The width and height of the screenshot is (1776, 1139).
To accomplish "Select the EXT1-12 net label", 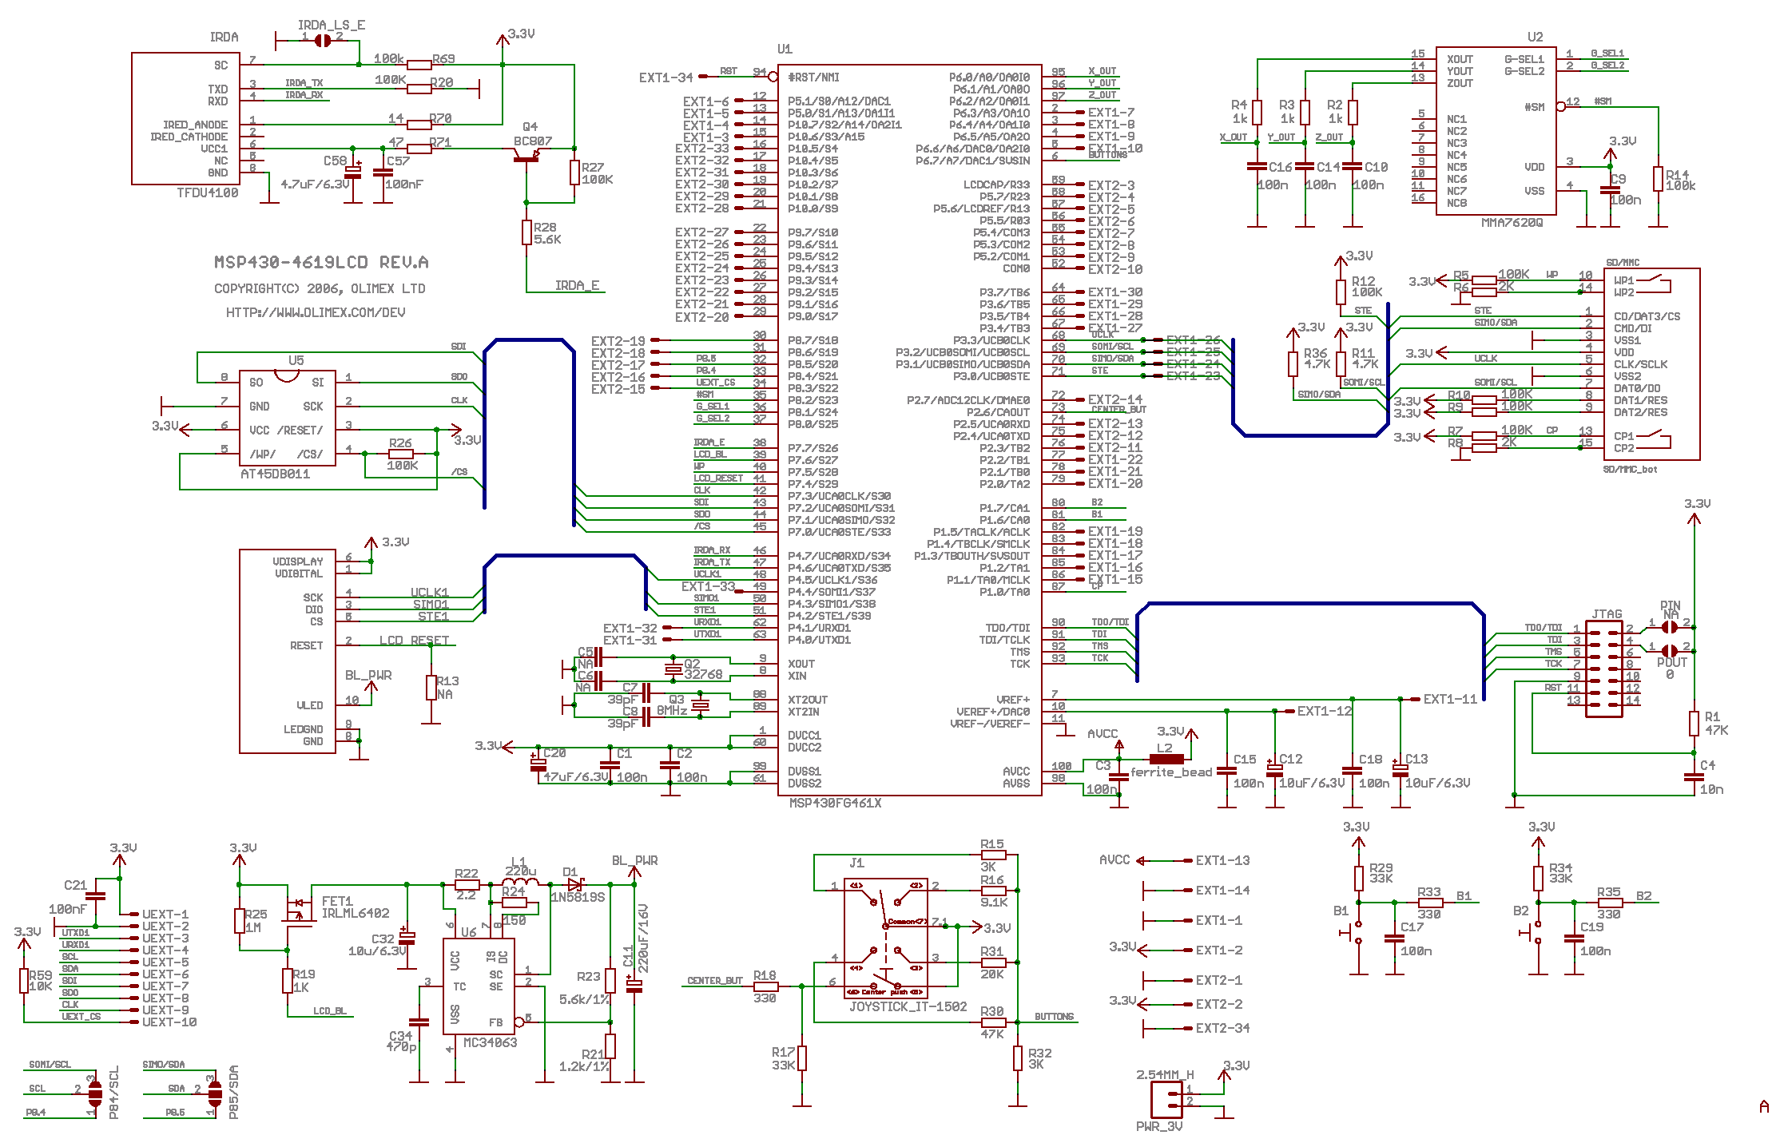I will [x=1325, y=711].
